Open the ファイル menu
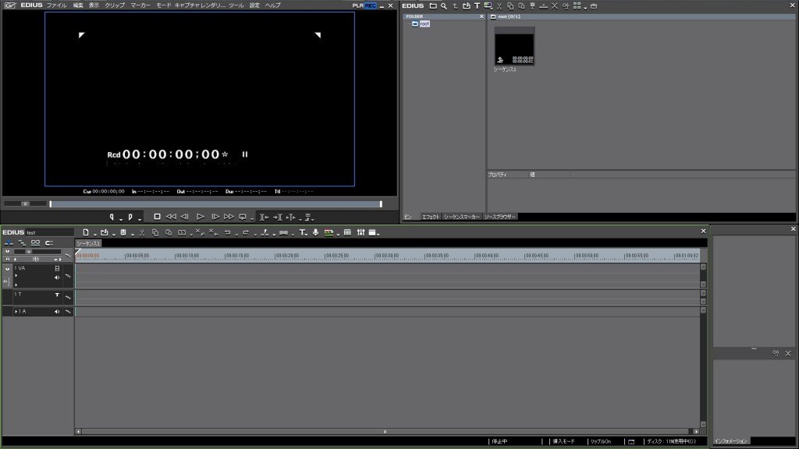Viewport: 799px width, 449px height. (56, 5)
